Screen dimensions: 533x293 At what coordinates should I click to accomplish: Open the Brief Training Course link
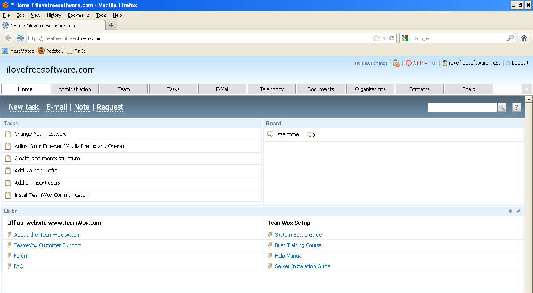(x=298, y=245)
